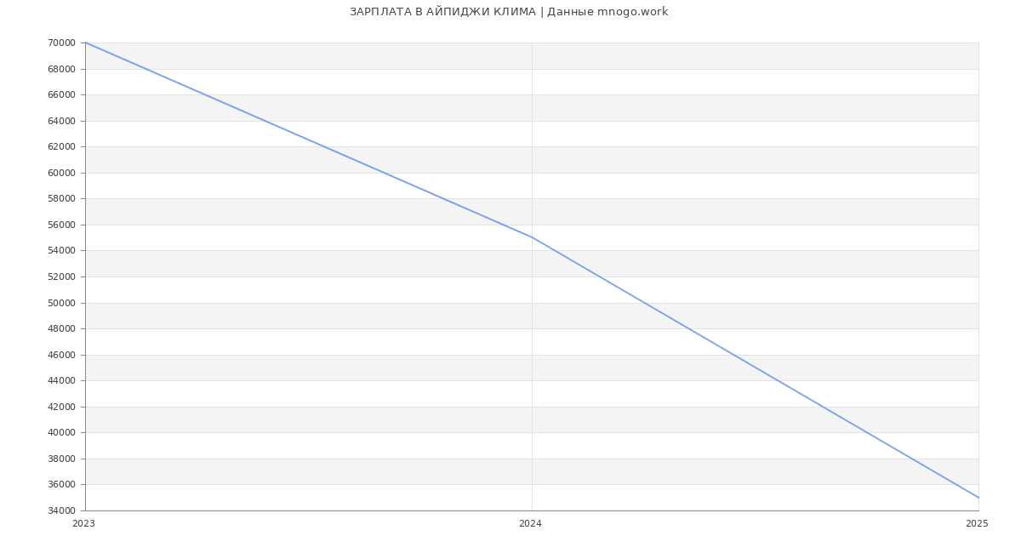1021x553 pixels.
Task: Click the 46000 y-axis label
Action: (62, 355)
